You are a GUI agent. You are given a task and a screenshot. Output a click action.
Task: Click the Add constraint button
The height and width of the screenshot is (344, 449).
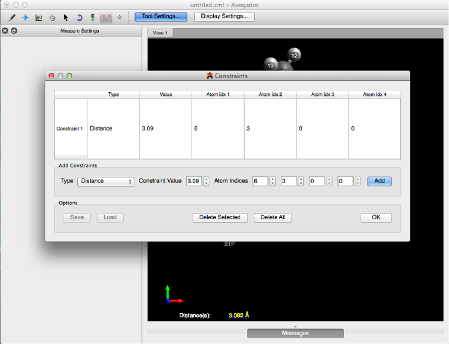(379, 181)
